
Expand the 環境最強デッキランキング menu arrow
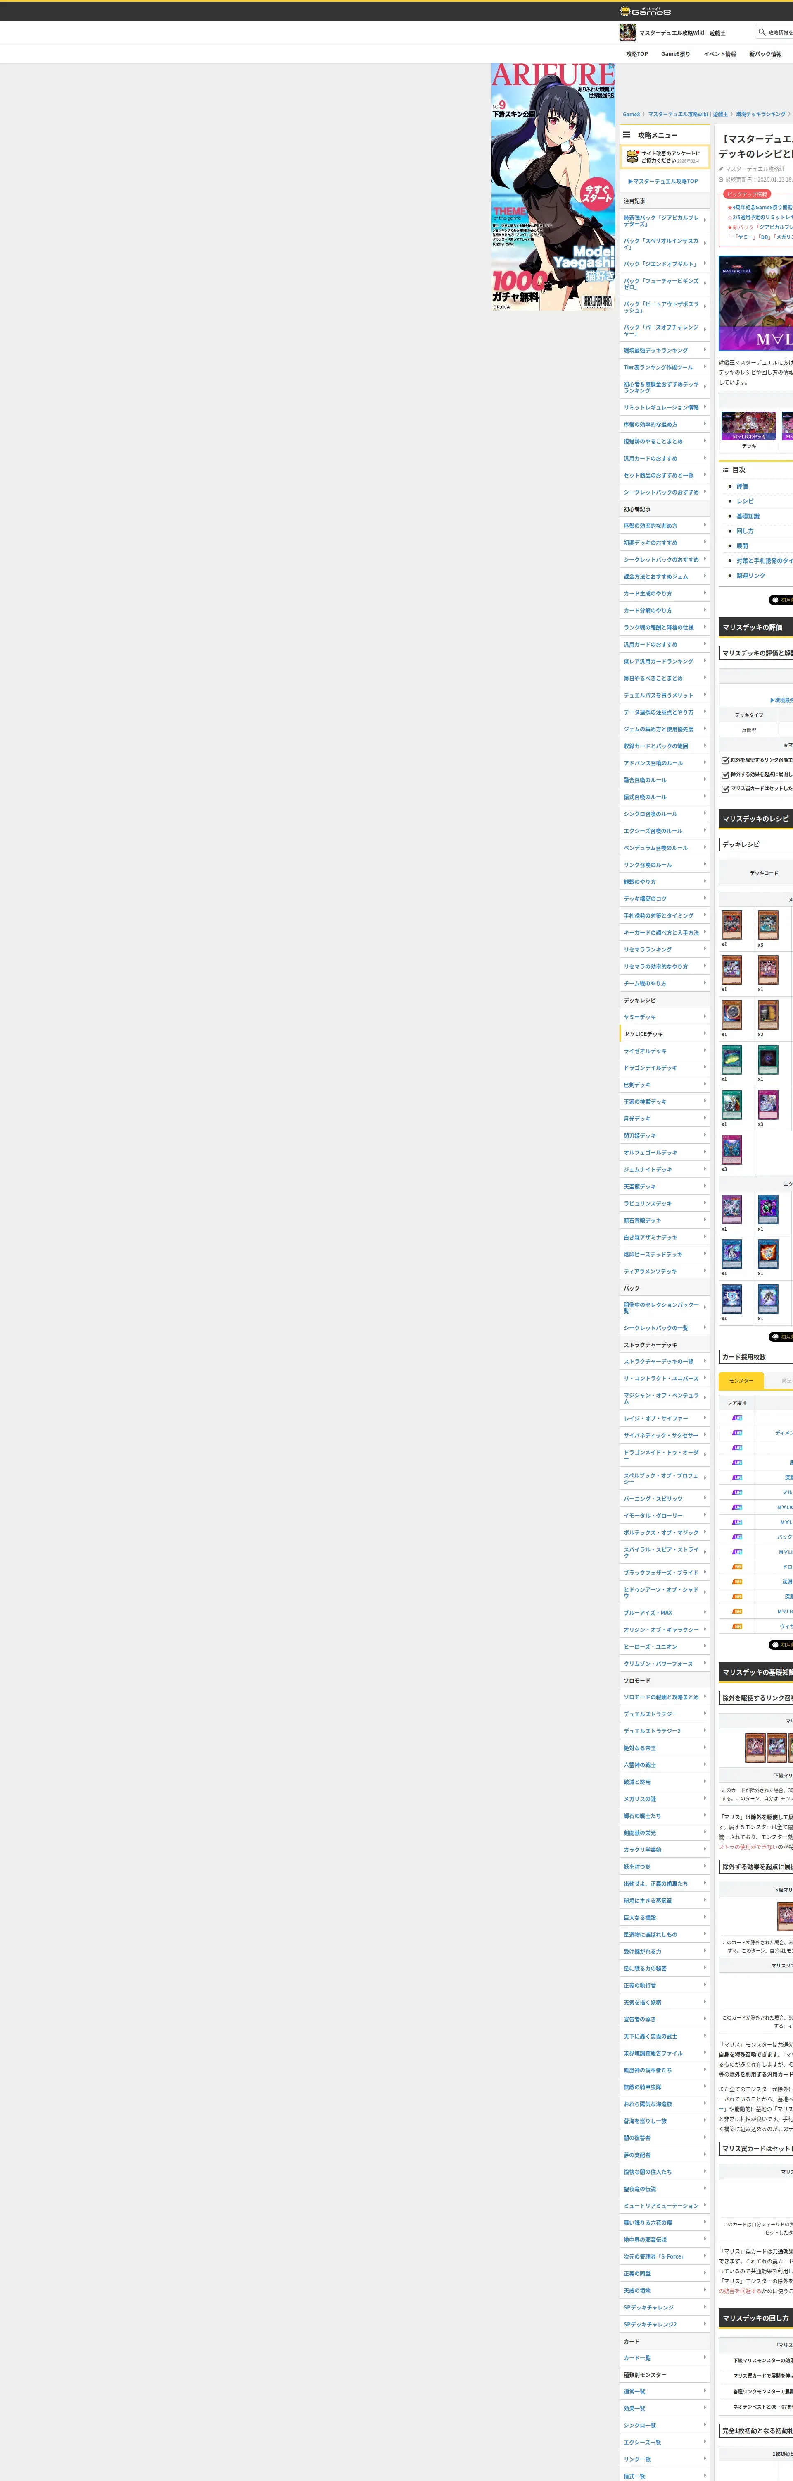[705, 349]
